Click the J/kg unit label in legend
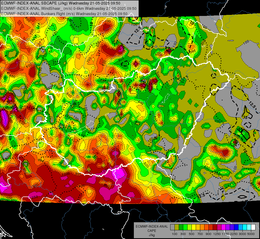 point(152,235)
